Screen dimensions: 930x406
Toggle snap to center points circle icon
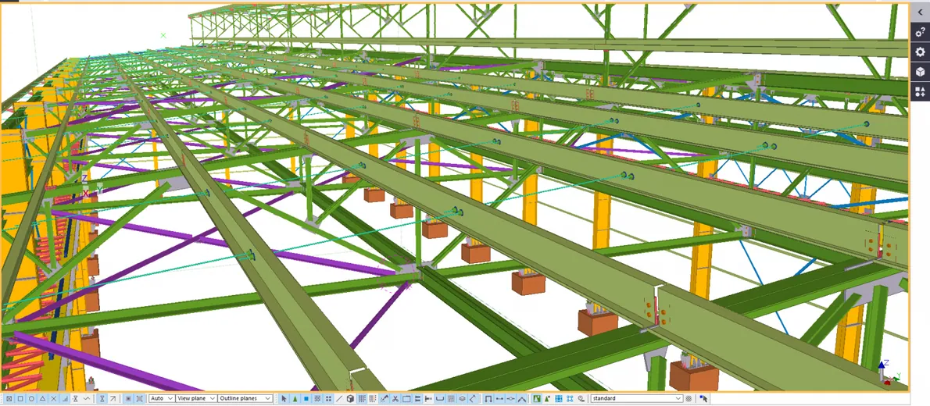click(x=31, y=398)
